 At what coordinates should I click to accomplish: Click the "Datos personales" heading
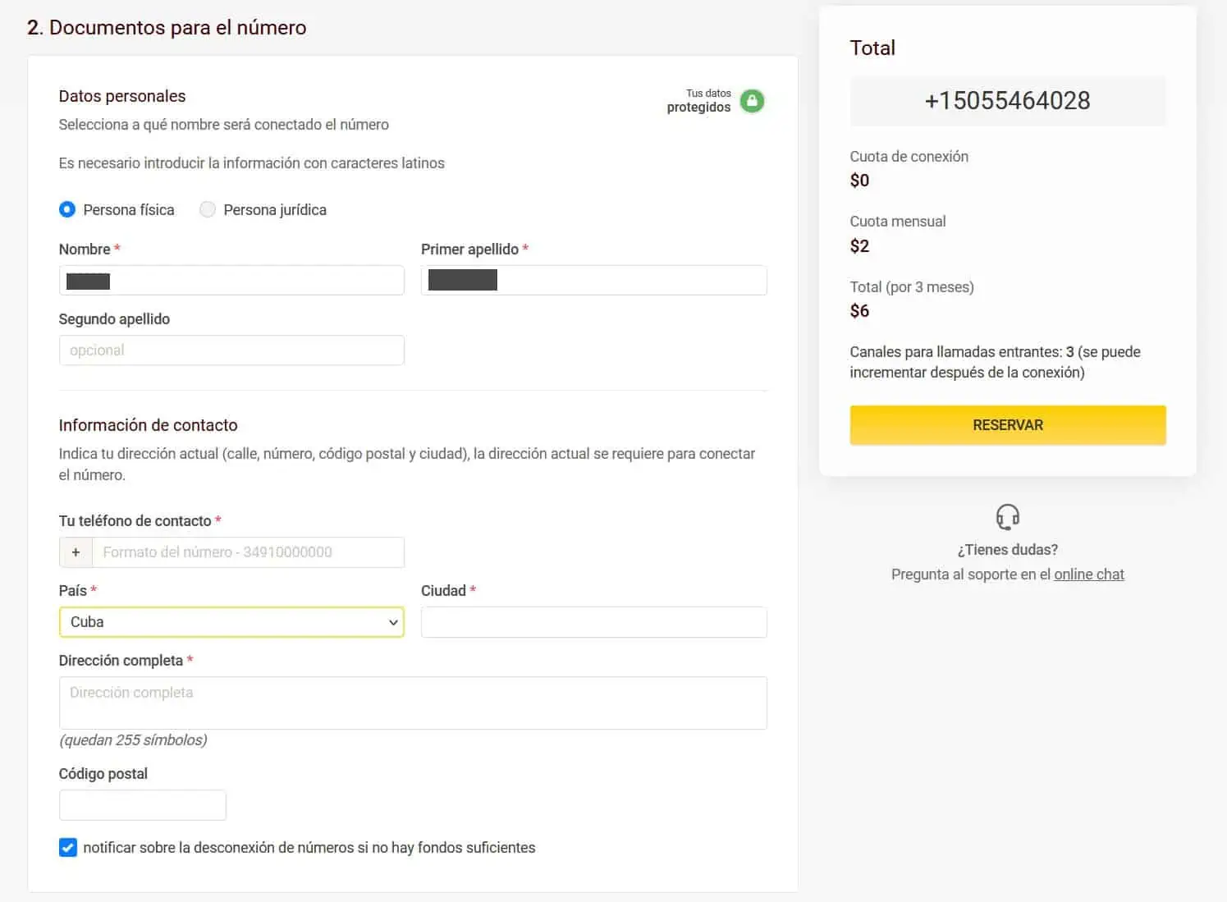pos(122,96)
